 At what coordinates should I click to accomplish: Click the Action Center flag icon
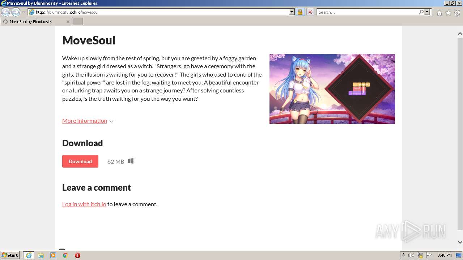[429, 255]
